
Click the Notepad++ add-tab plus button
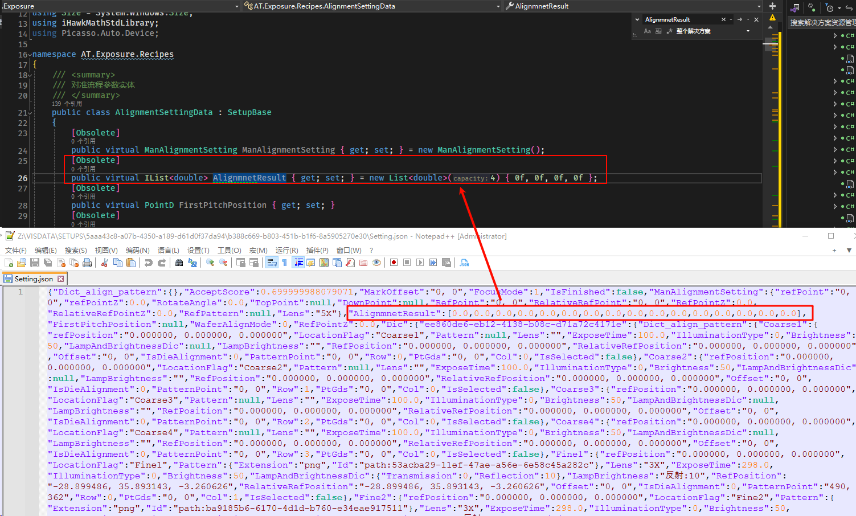[x=834, y=250]
